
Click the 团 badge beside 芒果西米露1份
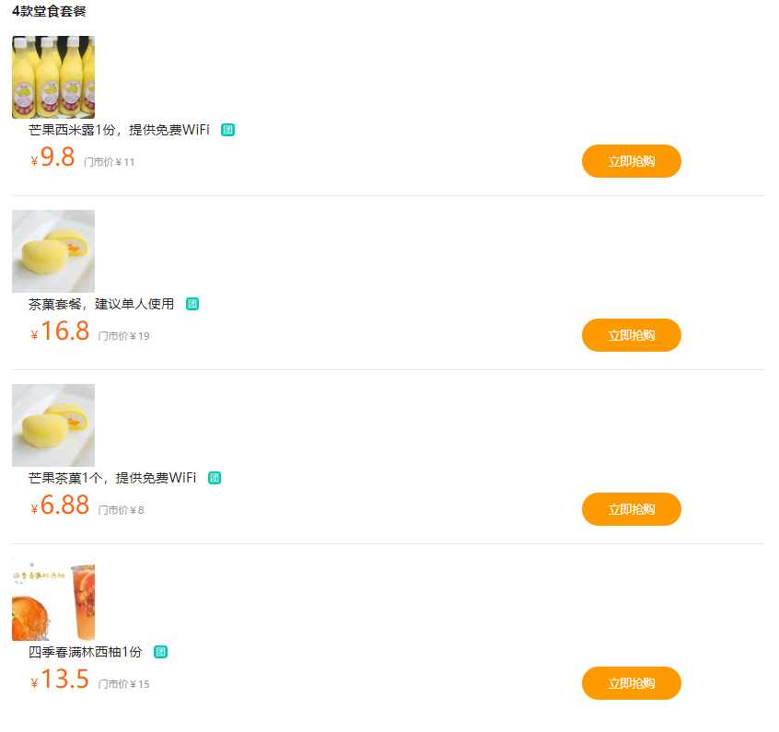(x=228, y=130)
